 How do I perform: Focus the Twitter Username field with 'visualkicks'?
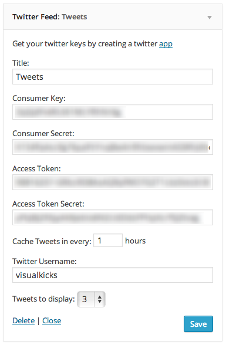click(113, 275)
